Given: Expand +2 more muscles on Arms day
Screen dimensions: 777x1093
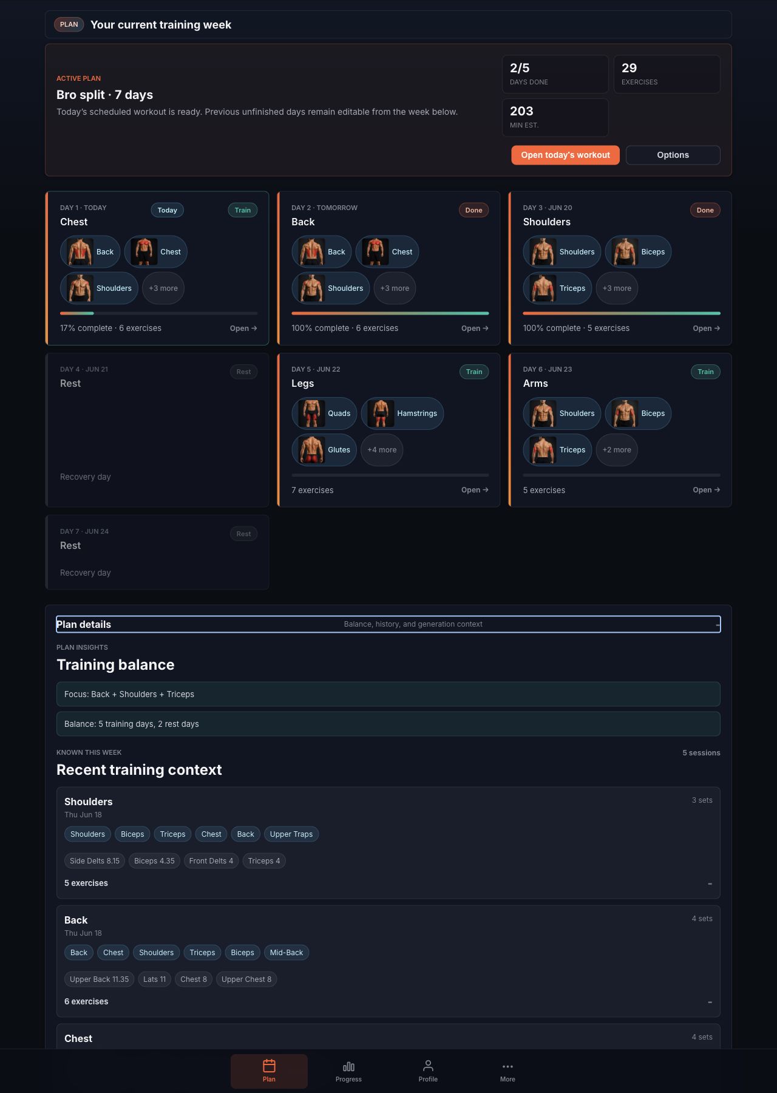Looking at the screenshot, I should [617, 449].
